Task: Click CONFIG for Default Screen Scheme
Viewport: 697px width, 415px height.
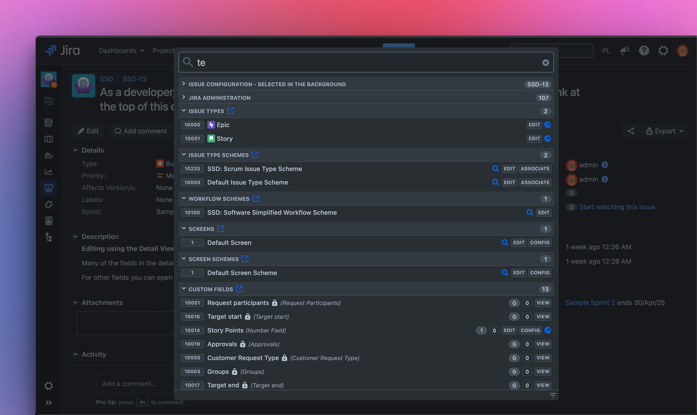Action: click(x=540, y=273)
